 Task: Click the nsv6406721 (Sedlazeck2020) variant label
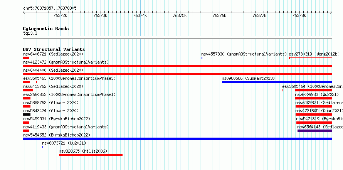(53, 54)
